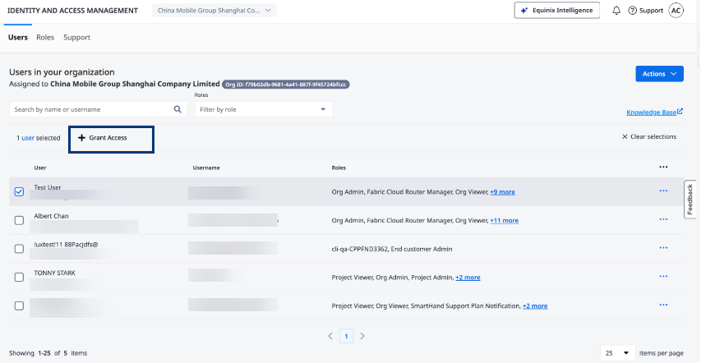Click the name Albert Chan

pos(52,216)
